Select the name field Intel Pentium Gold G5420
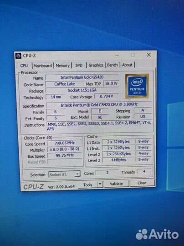The height and width of the screenshot is (246, 184). pos(82,77)
